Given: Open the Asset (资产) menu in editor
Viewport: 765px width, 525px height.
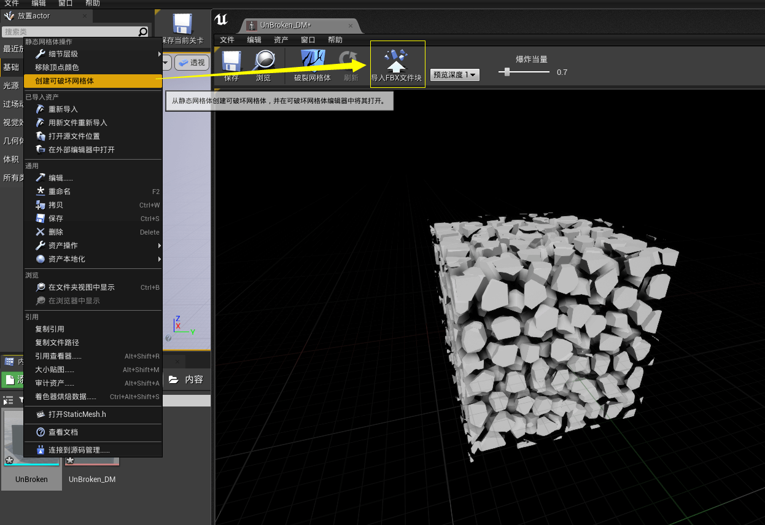Looking at the screenshot, I should click(x=281, y=40).
